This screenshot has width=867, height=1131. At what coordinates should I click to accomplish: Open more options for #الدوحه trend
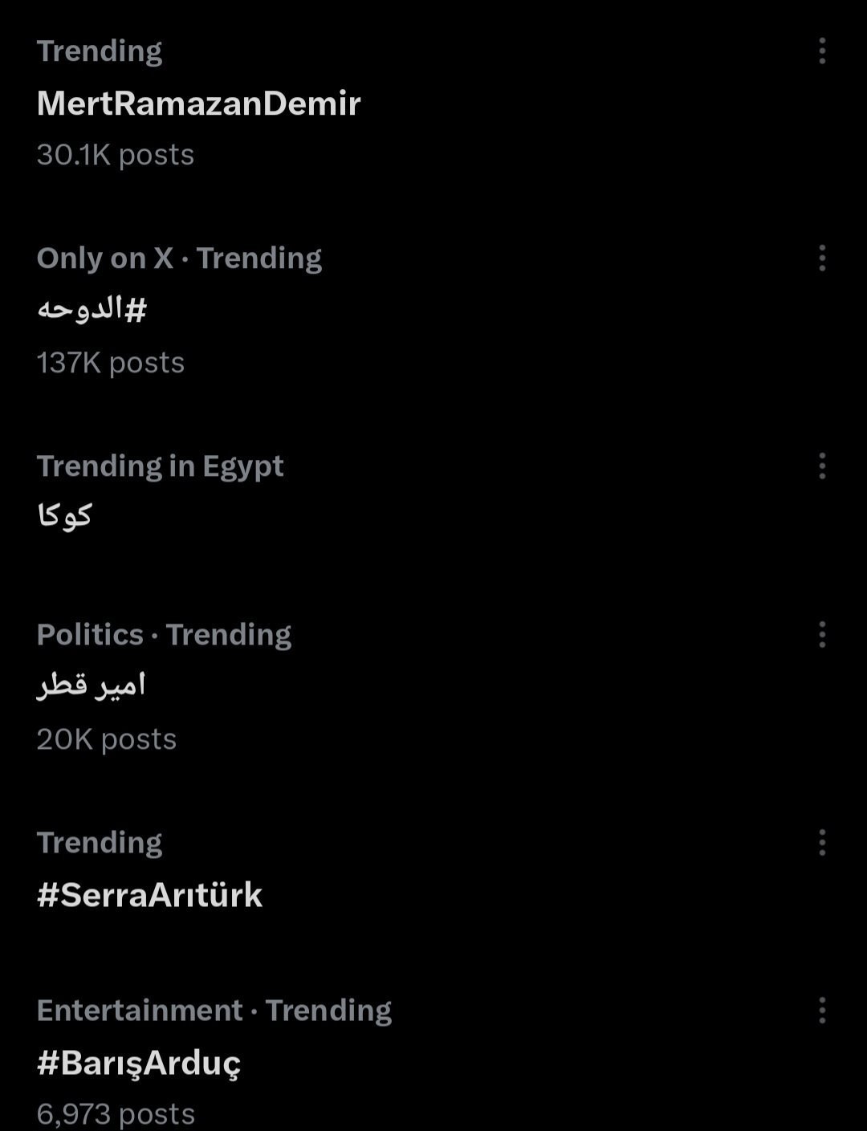point(822,258)
